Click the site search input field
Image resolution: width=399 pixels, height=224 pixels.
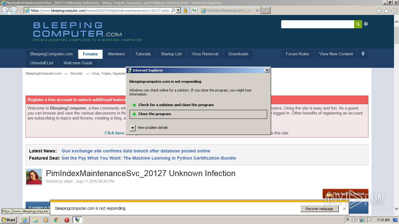318,24
